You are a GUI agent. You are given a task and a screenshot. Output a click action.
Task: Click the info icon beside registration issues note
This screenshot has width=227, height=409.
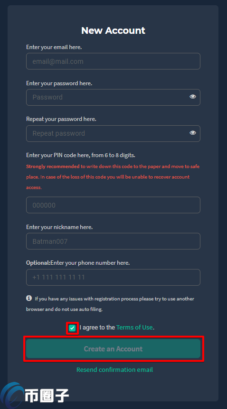[x=29, y=298]
